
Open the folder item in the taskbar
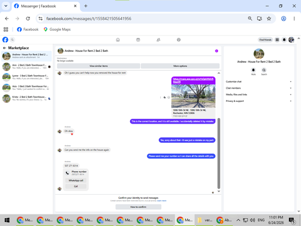point(205,220)
